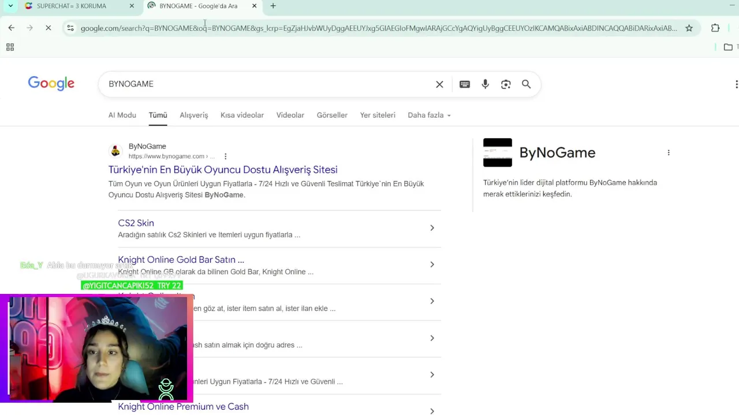The width and height of the screenshot is (739, 415).
Task: Open the Alışveriş results tab
Action: pyautogui.click(x=193, y=115)
